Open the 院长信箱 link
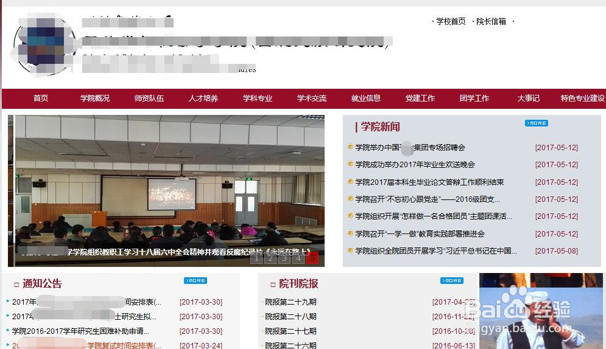The height and width of the screenshot is (349, 606). point(491,22)
